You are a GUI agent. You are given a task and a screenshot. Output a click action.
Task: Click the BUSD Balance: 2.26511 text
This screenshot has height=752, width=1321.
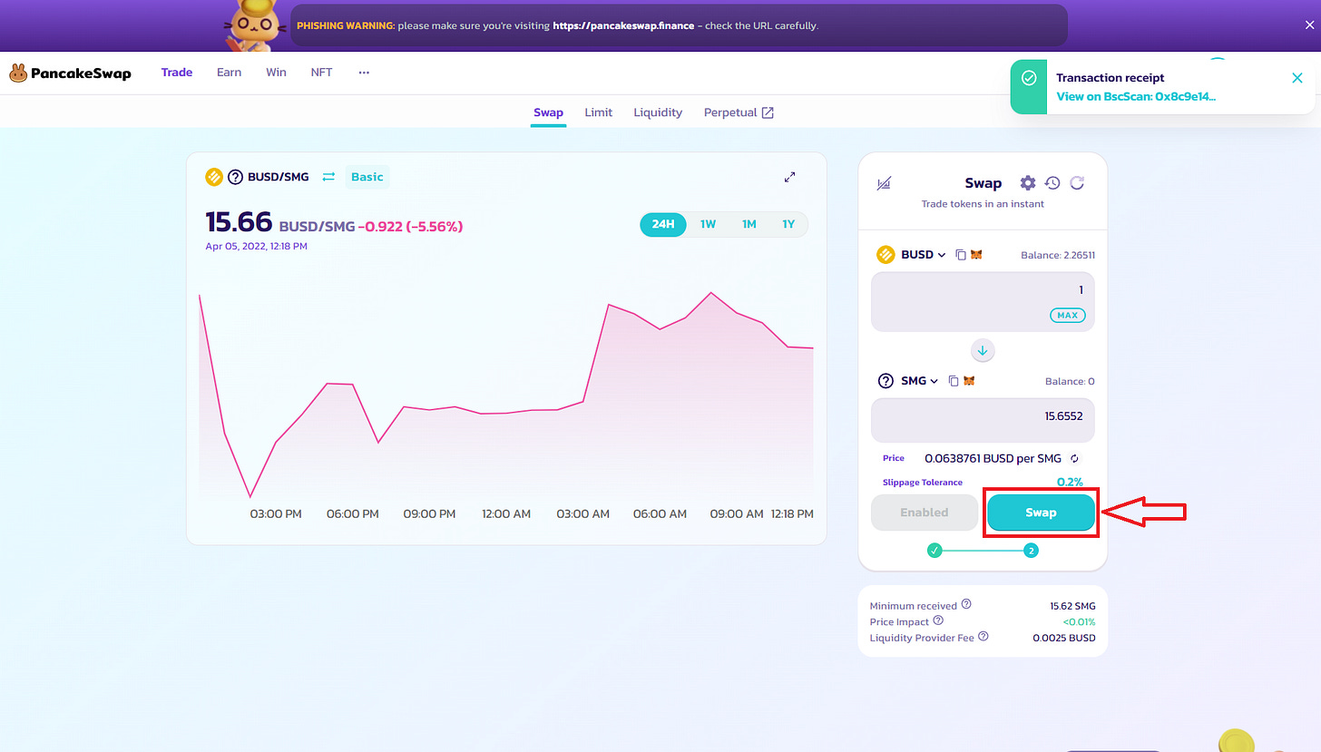click(x=1058, y=255)
